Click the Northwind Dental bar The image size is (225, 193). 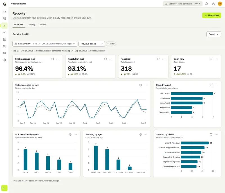pos(191,152)
